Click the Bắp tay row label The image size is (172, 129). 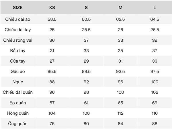tap(17, 51)
